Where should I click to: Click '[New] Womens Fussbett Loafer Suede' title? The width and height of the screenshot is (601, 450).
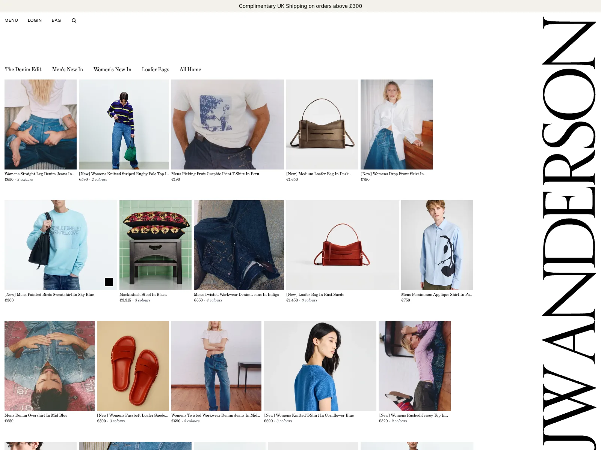[132, 415]
